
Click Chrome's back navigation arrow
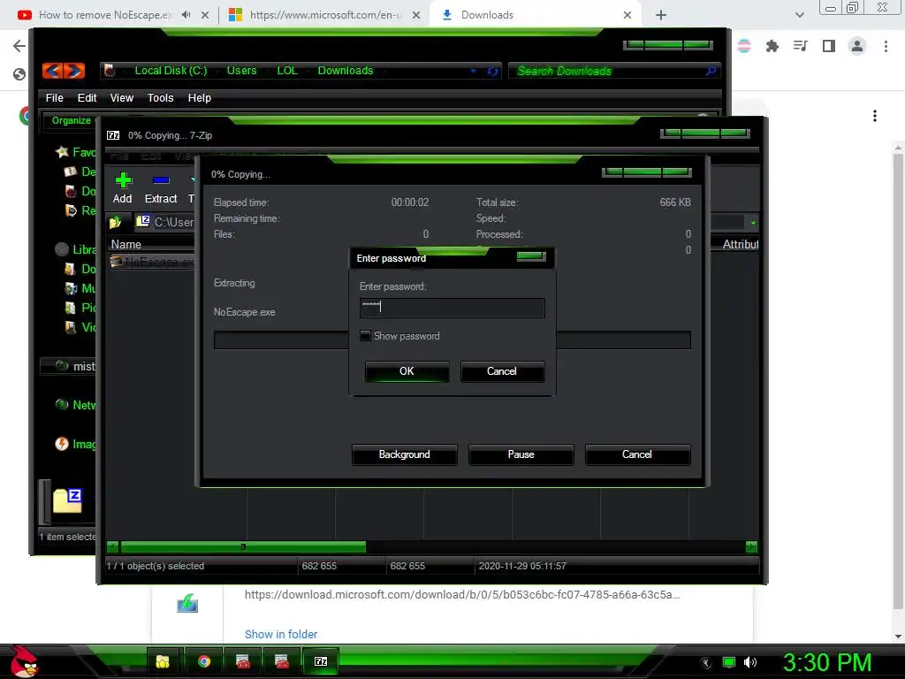point(19,46)
